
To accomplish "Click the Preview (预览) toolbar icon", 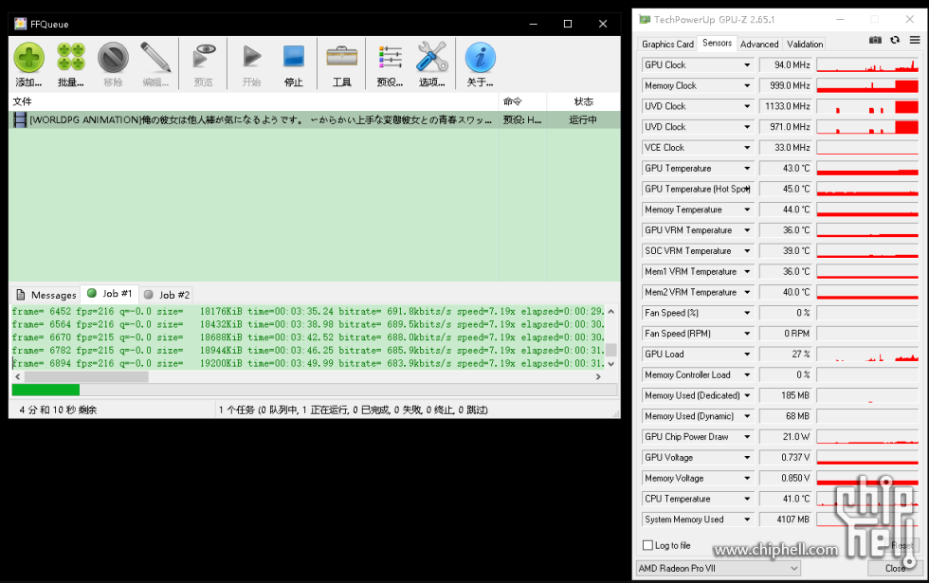I will [x=204, y=58].
